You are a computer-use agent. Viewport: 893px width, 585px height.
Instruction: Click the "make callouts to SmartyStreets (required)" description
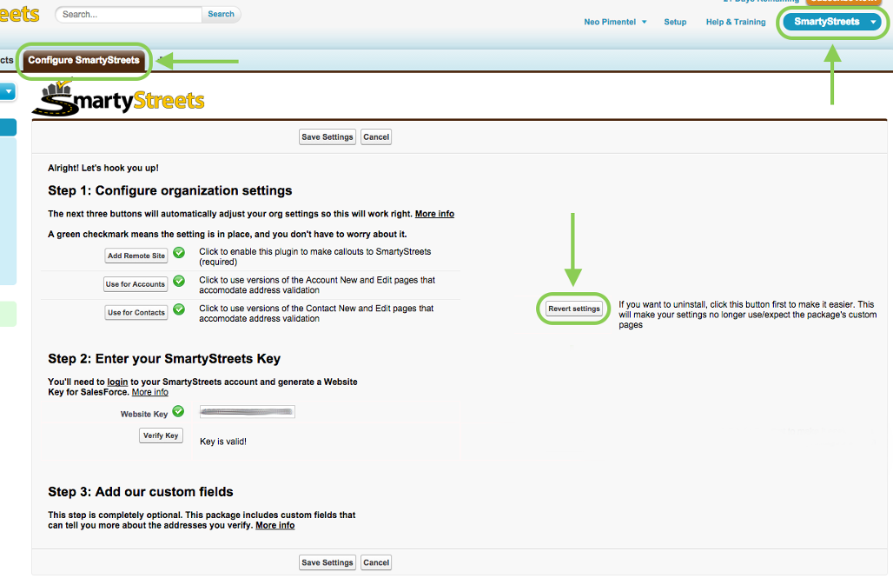[x=315, y=257]
